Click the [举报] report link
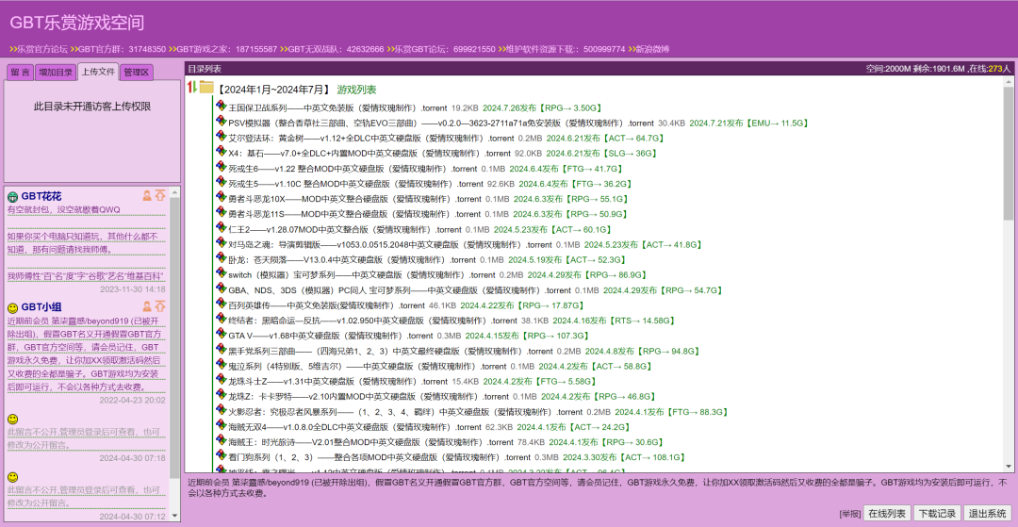 [850, 514]
